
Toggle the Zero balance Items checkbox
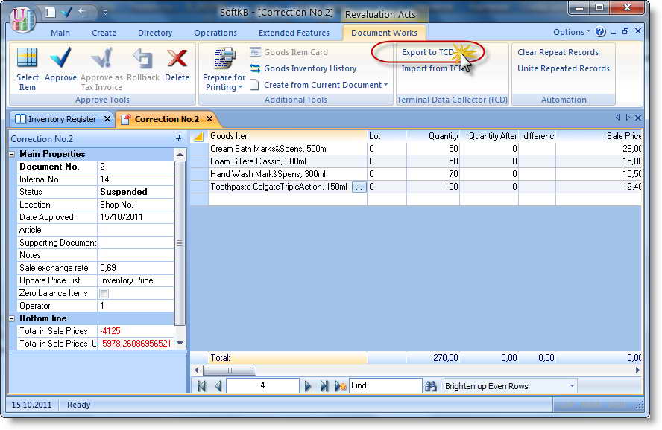[x=104, y=294]
